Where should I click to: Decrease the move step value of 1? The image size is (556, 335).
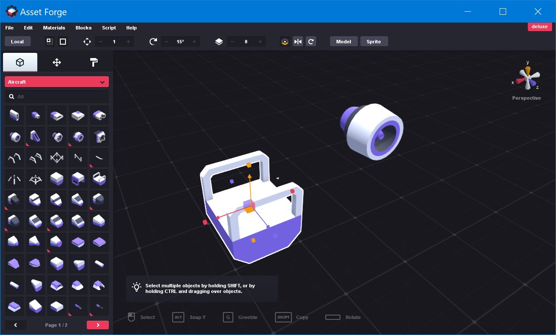(x=101, y=42)
